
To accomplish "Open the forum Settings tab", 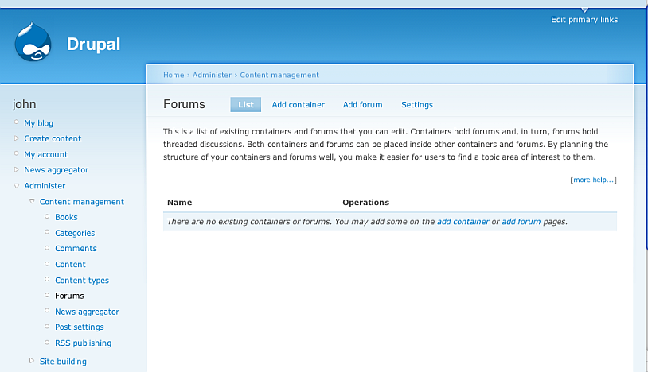I will [416, 105].
